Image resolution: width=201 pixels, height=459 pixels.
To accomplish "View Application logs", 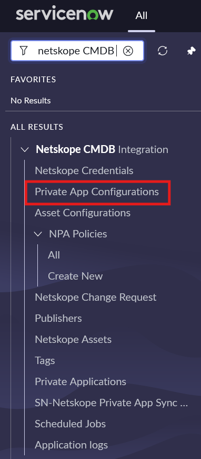I will 71,445.
